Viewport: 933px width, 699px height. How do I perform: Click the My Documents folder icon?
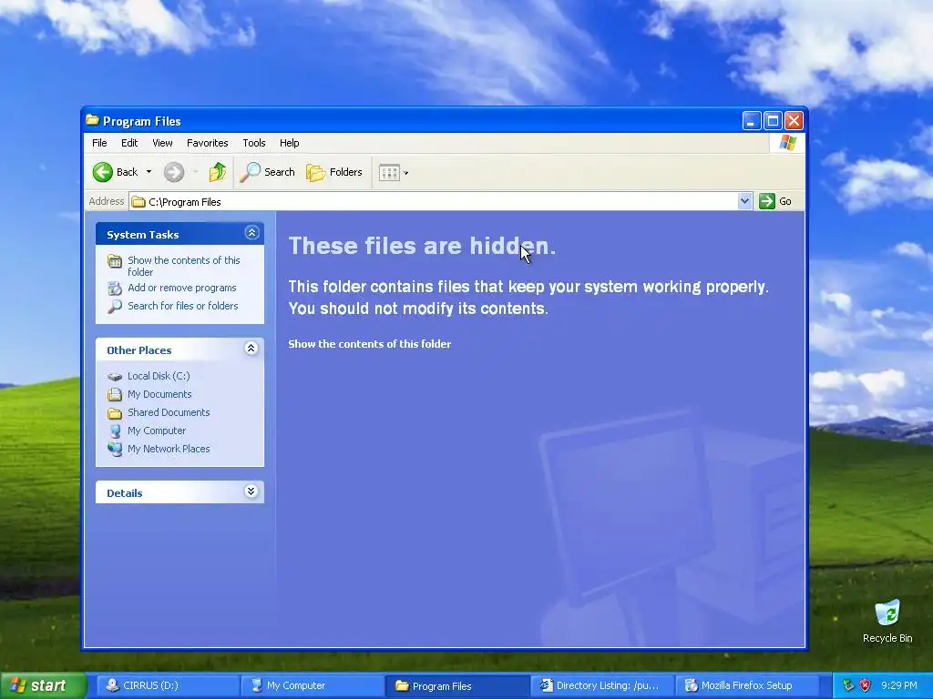pyautogui.click(x=114, y=395)
